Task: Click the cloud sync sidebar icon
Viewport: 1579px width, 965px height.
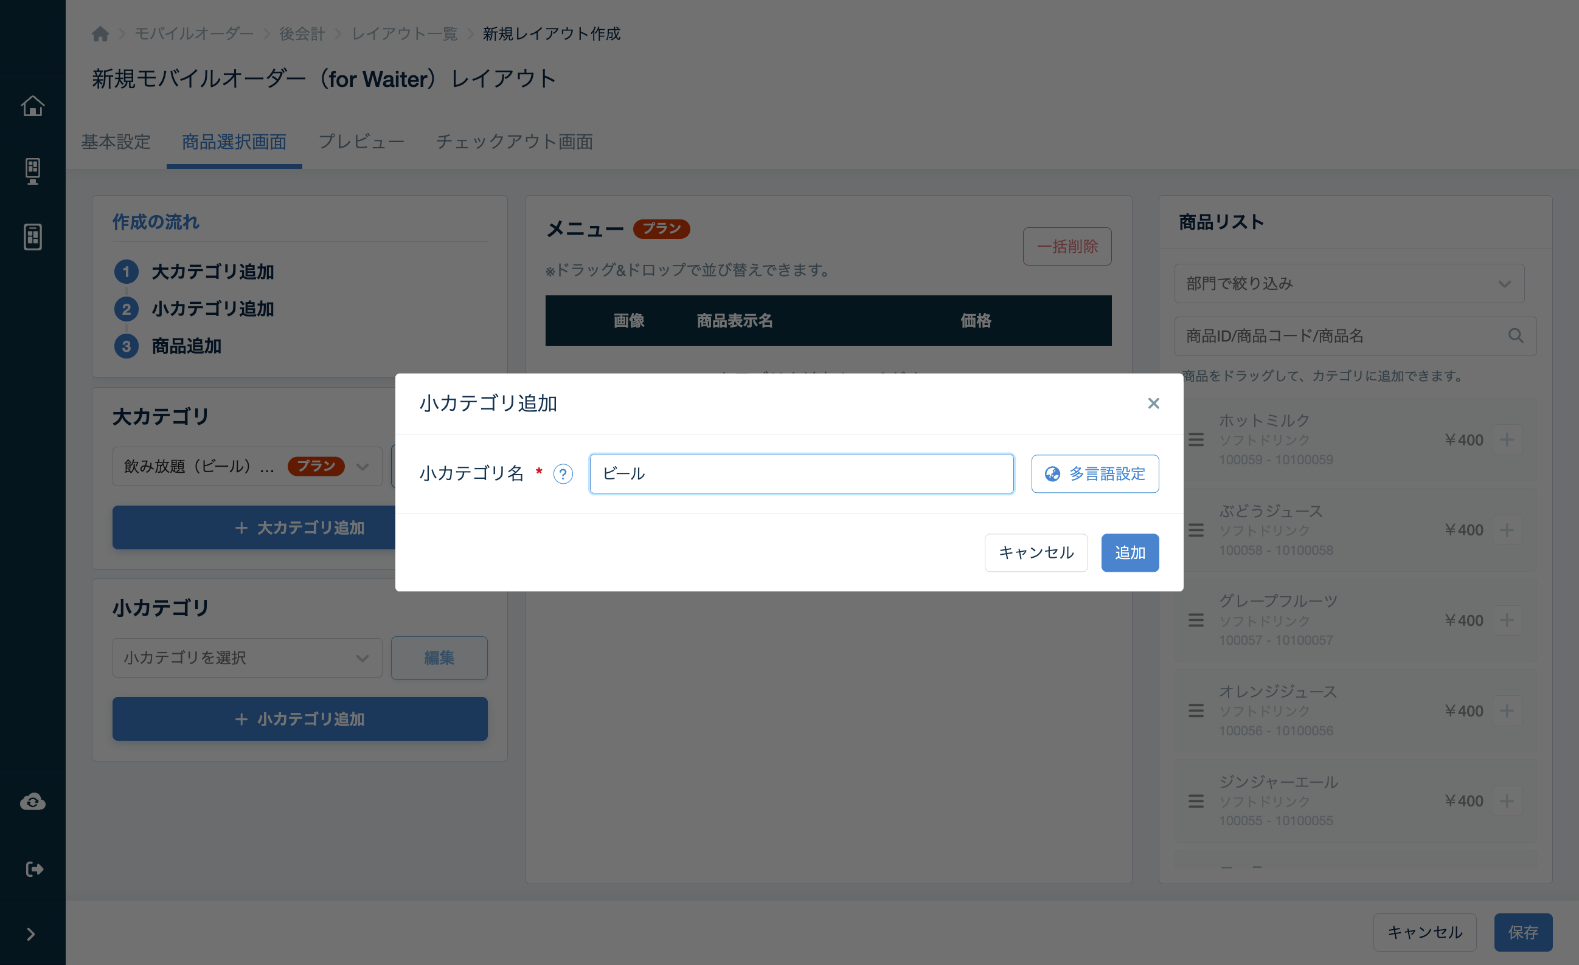Action: 33,802
